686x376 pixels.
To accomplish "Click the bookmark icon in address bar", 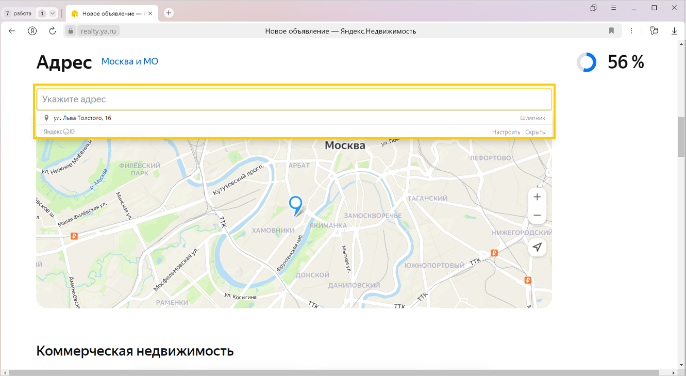I will 611,31.
